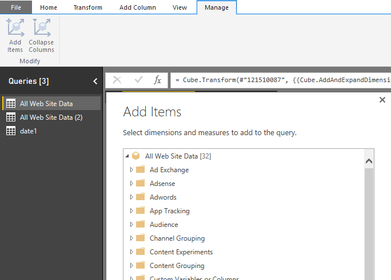Expand the Ad Exchange folder
Screen dimensions: 391x280
pyautogui.click(x=131, y=170)
